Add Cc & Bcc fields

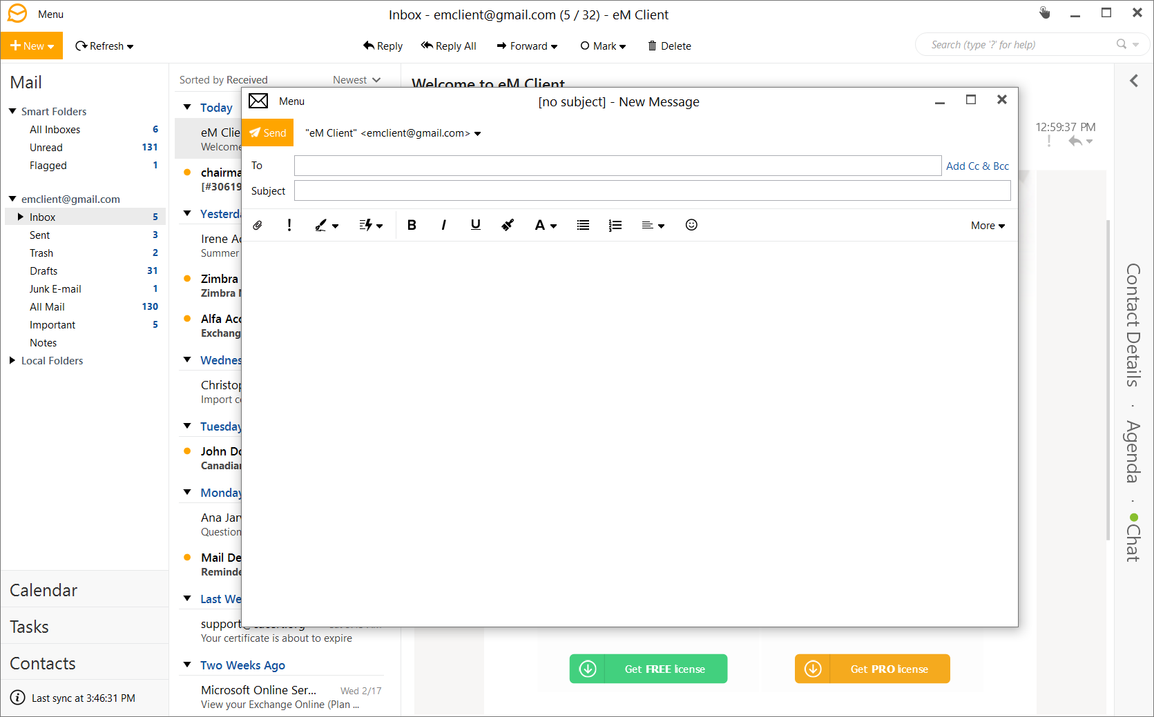[x=977, y=166]
